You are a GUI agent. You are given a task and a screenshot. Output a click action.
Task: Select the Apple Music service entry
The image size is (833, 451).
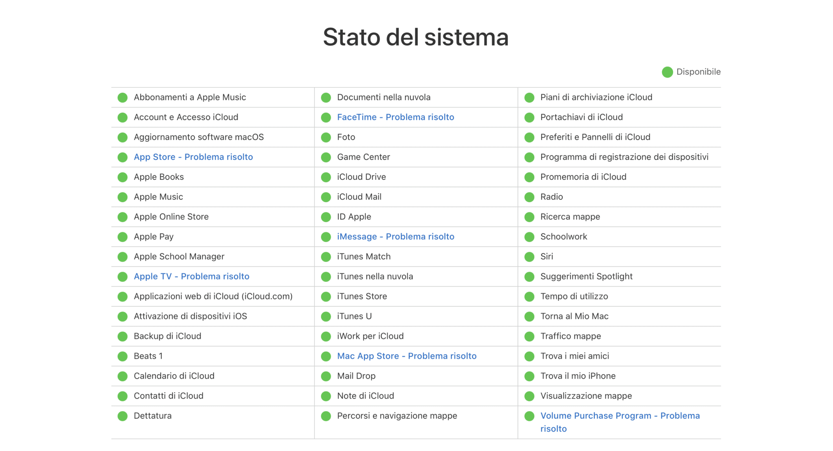pos(213,197)
